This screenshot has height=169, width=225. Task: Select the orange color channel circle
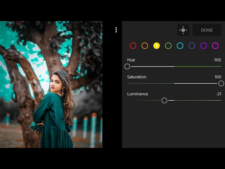[x=145, y=46]
